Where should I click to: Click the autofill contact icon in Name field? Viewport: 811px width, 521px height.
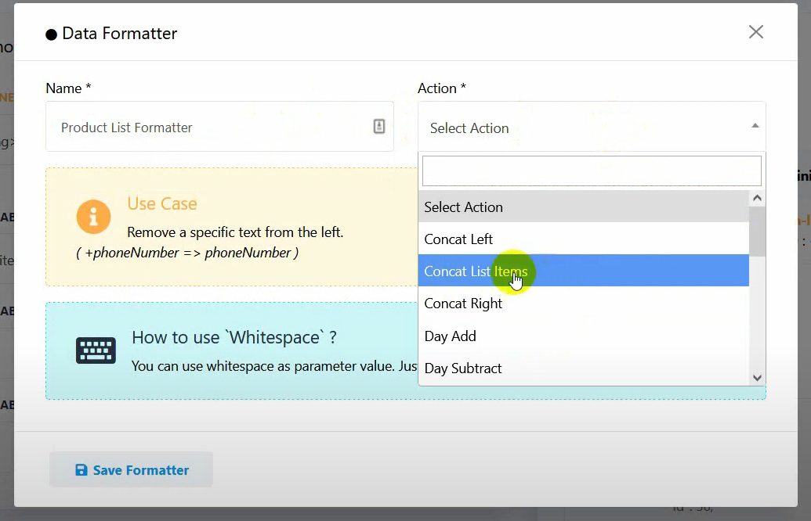(379, 127)
